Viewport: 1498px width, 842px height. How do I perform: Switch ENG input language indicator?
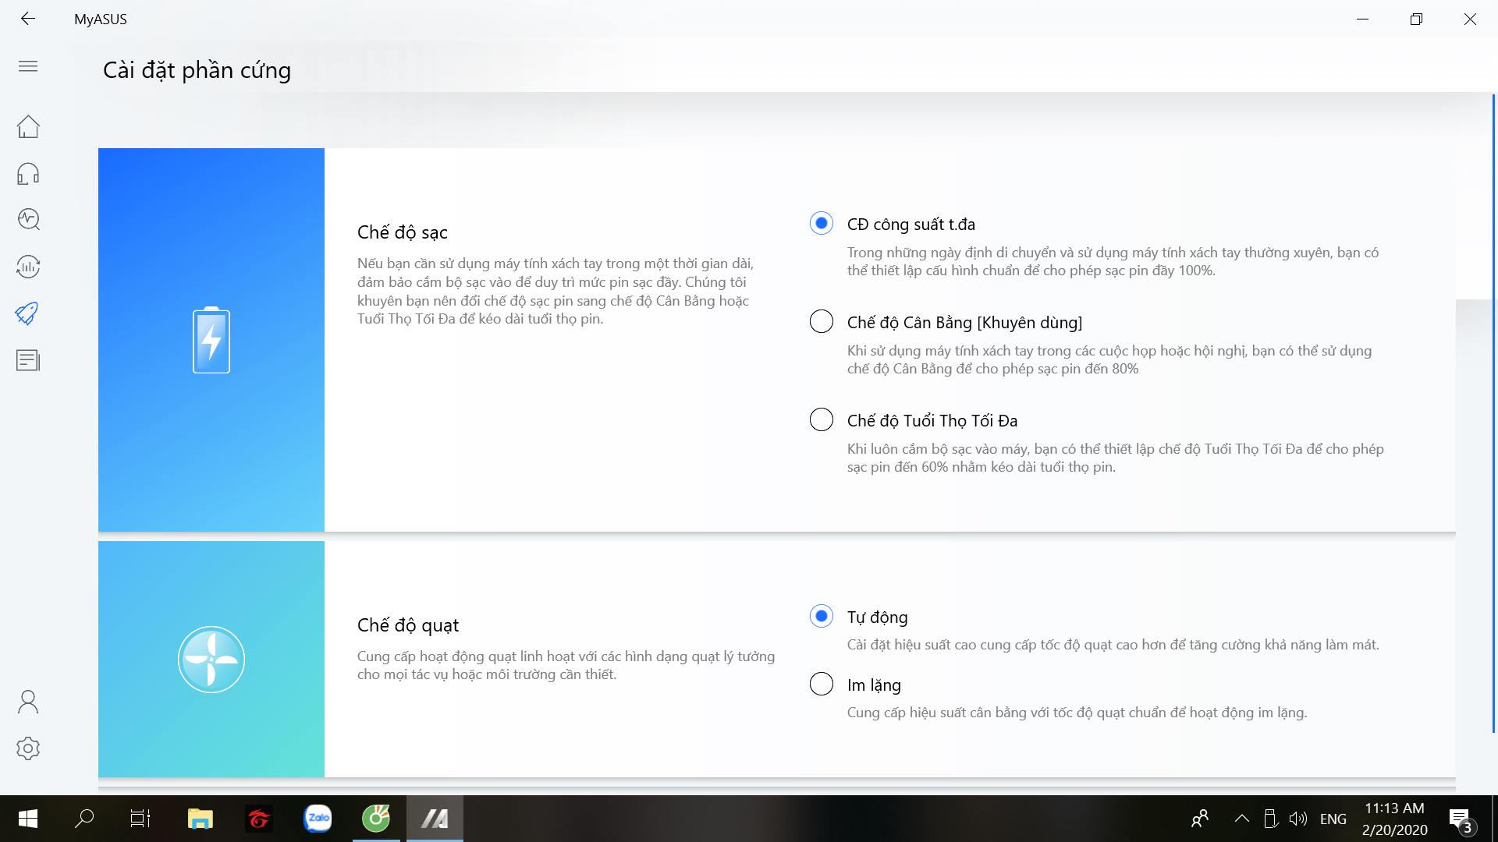tap(1333, 819)
